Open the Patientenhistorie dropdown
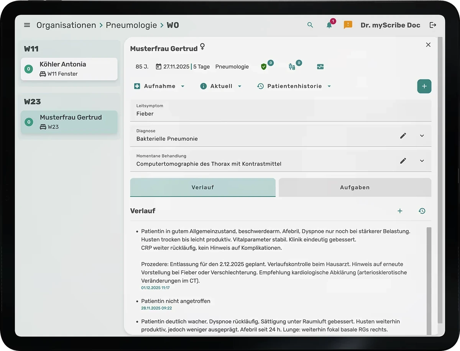The width and height of the screenshot is (460, 351). 294,86
